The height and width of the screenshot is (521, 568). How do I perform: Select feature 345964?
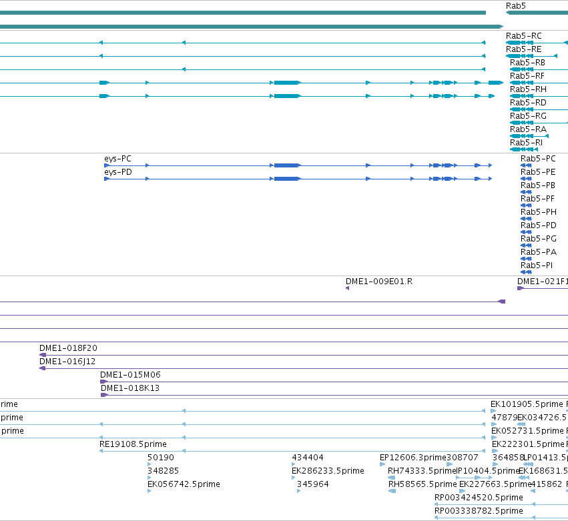312,484
